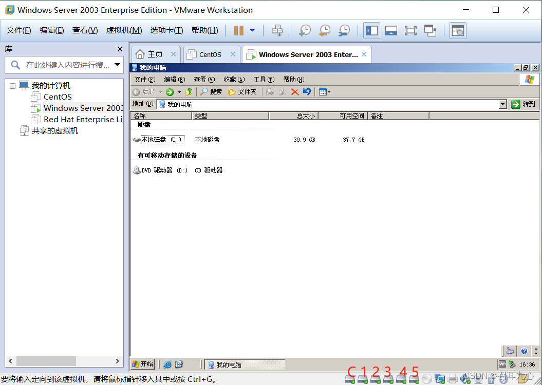Collapse the 我的计算机 tree node
The height and width of the screenshot is (385, 542).
pyautogui.click(x=12, y=86)
